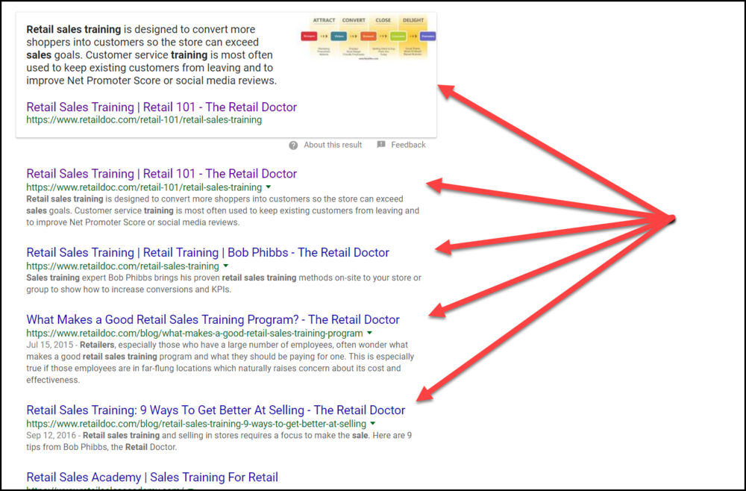Click the featured snippet paragraph about Net Promoter Score
The height and width of the screenshot is (491, 746).
(x=151, y=54)
